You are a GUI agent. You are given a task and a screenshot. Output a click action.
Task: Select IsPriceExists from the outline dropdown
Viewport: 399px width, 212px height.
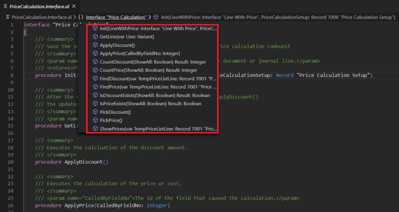pos(150,104)
